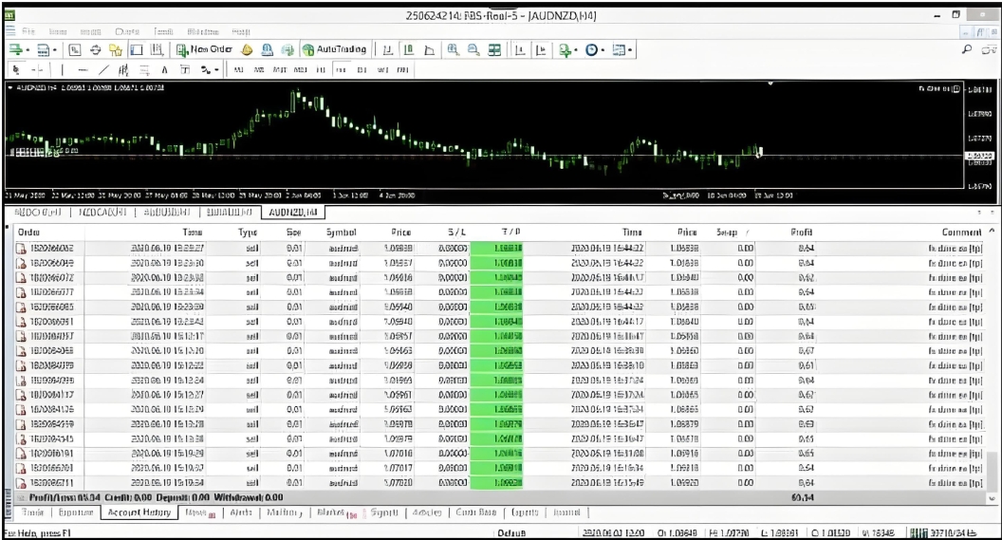Open the Market Watch window icon
The width and height of the screenshot is (1002, 540).
pyautogui.click(x=74, y=49)
